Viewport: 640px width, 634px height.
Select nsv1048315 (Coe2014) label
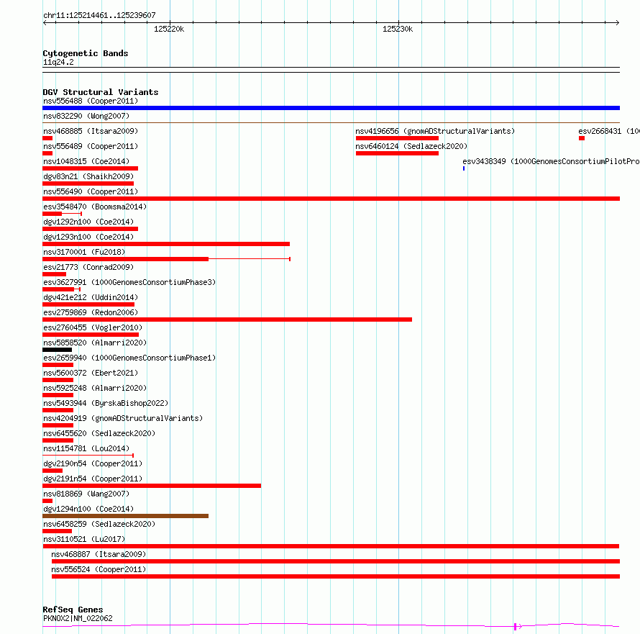[86, 161]
